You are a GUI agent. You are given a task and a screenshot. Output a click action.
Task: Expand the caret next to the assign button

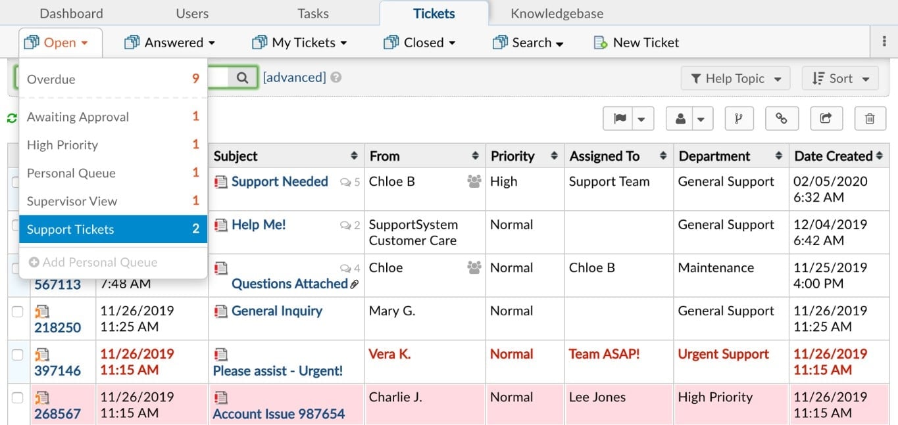tap(702, 119)
